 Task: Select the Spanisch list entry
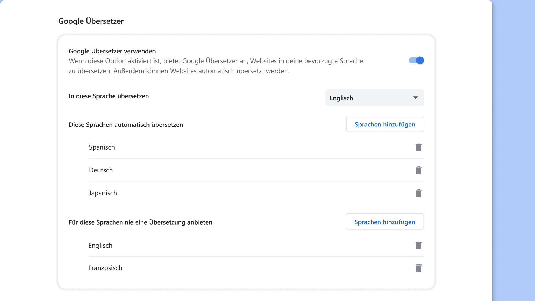102,147
